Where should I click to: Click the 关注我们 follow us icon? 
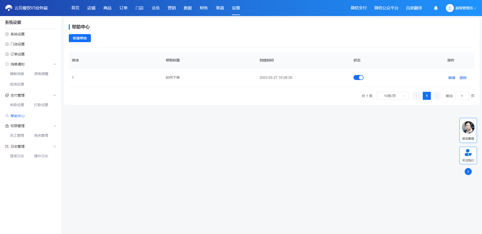pos(468,152)
